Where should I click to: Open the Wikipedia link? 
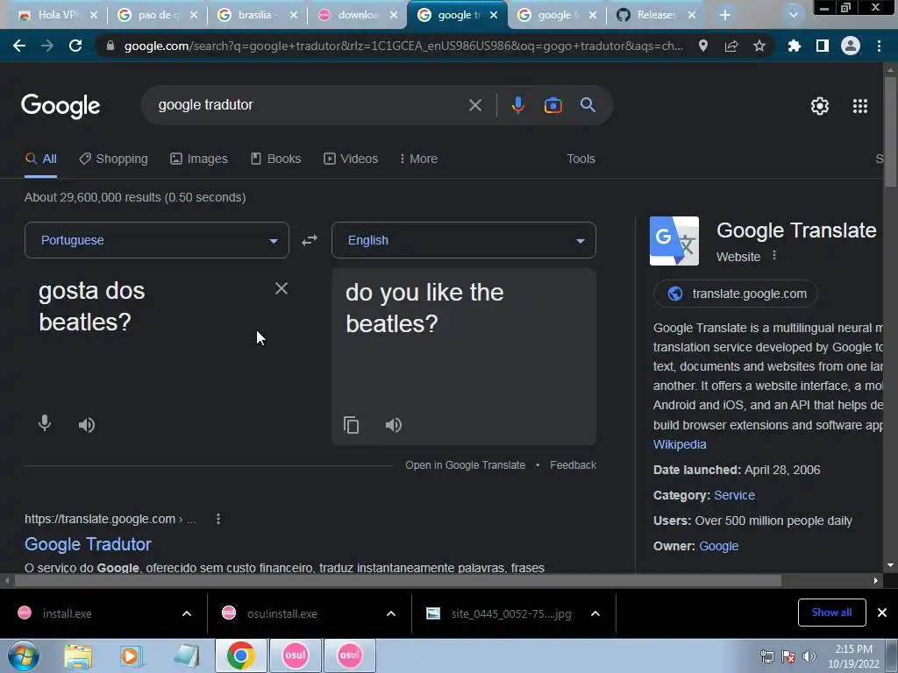680,444
